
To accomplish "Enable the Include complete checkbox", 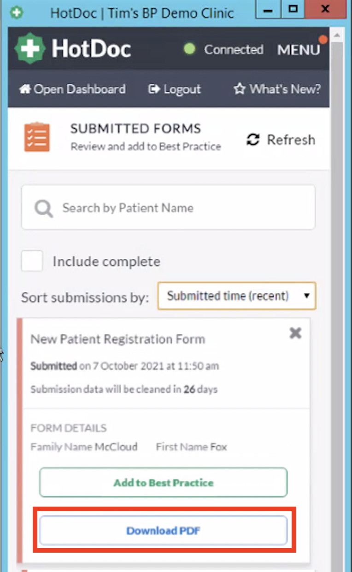I will 32,261.
